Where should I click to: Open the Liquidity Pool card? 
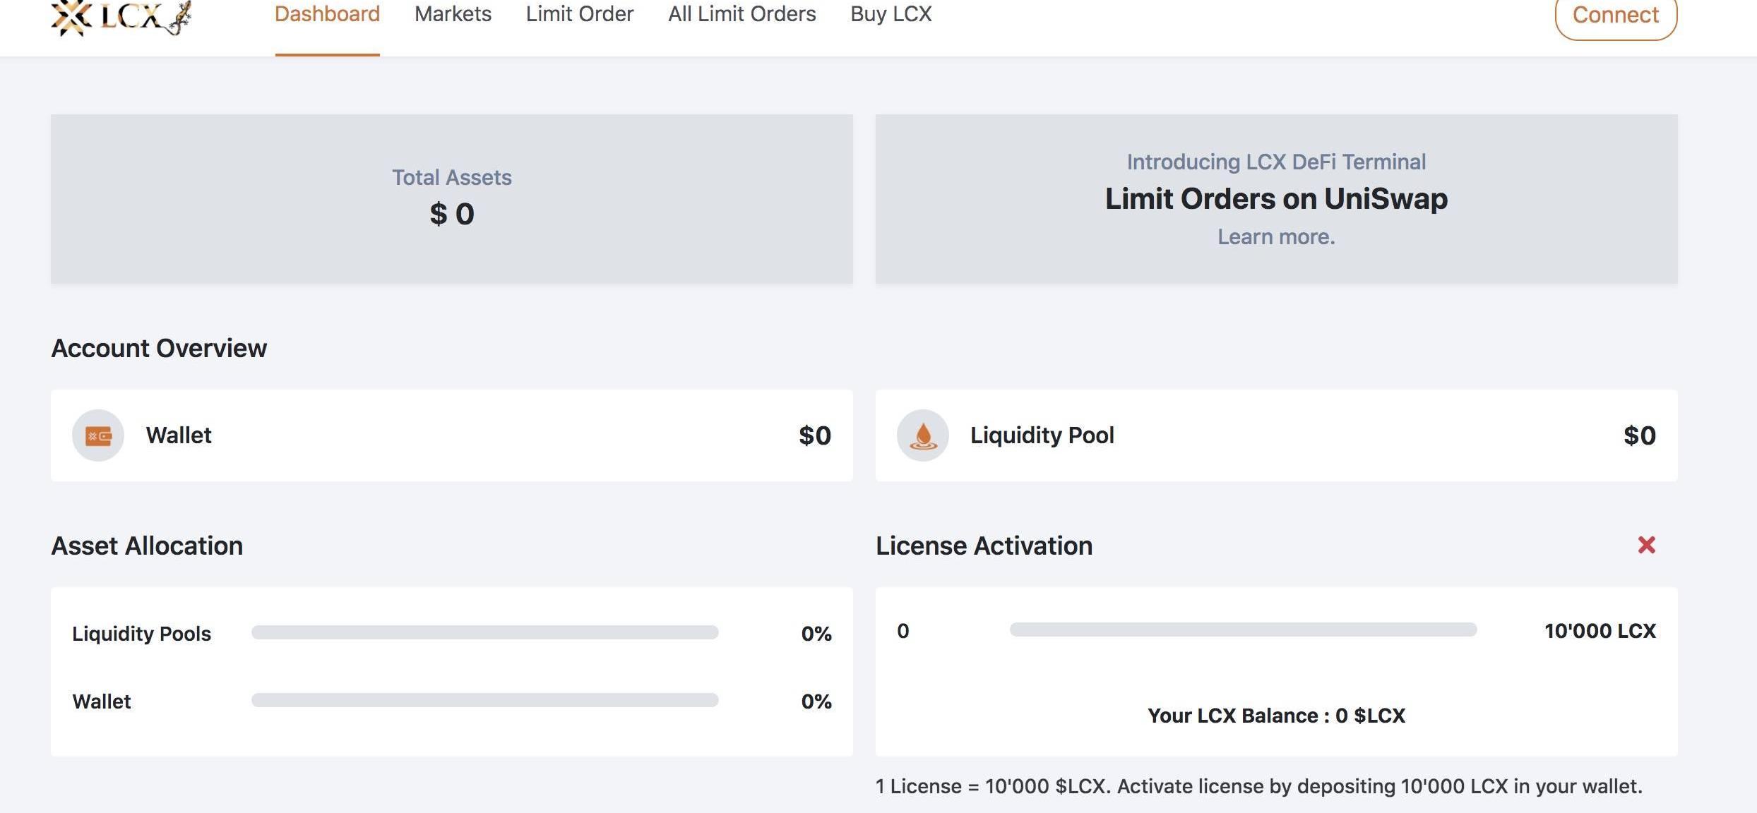pyautogui.click(x=1277, y=435)
